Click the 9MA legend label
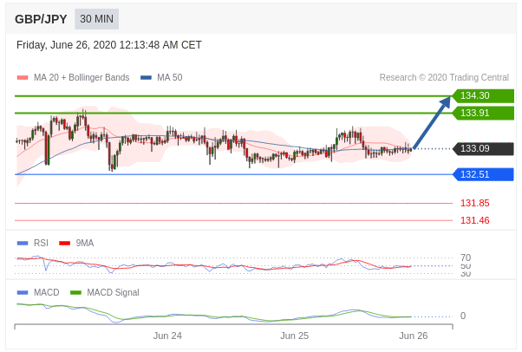Screen dimensions: 522x352 tap(85, 243)
